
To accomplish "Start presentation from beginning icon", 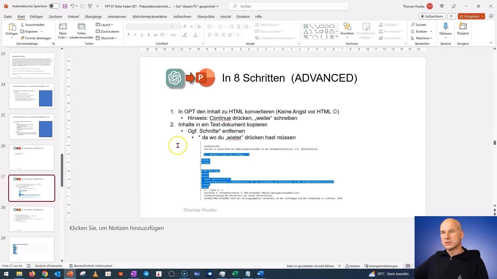I will [90, 6].
